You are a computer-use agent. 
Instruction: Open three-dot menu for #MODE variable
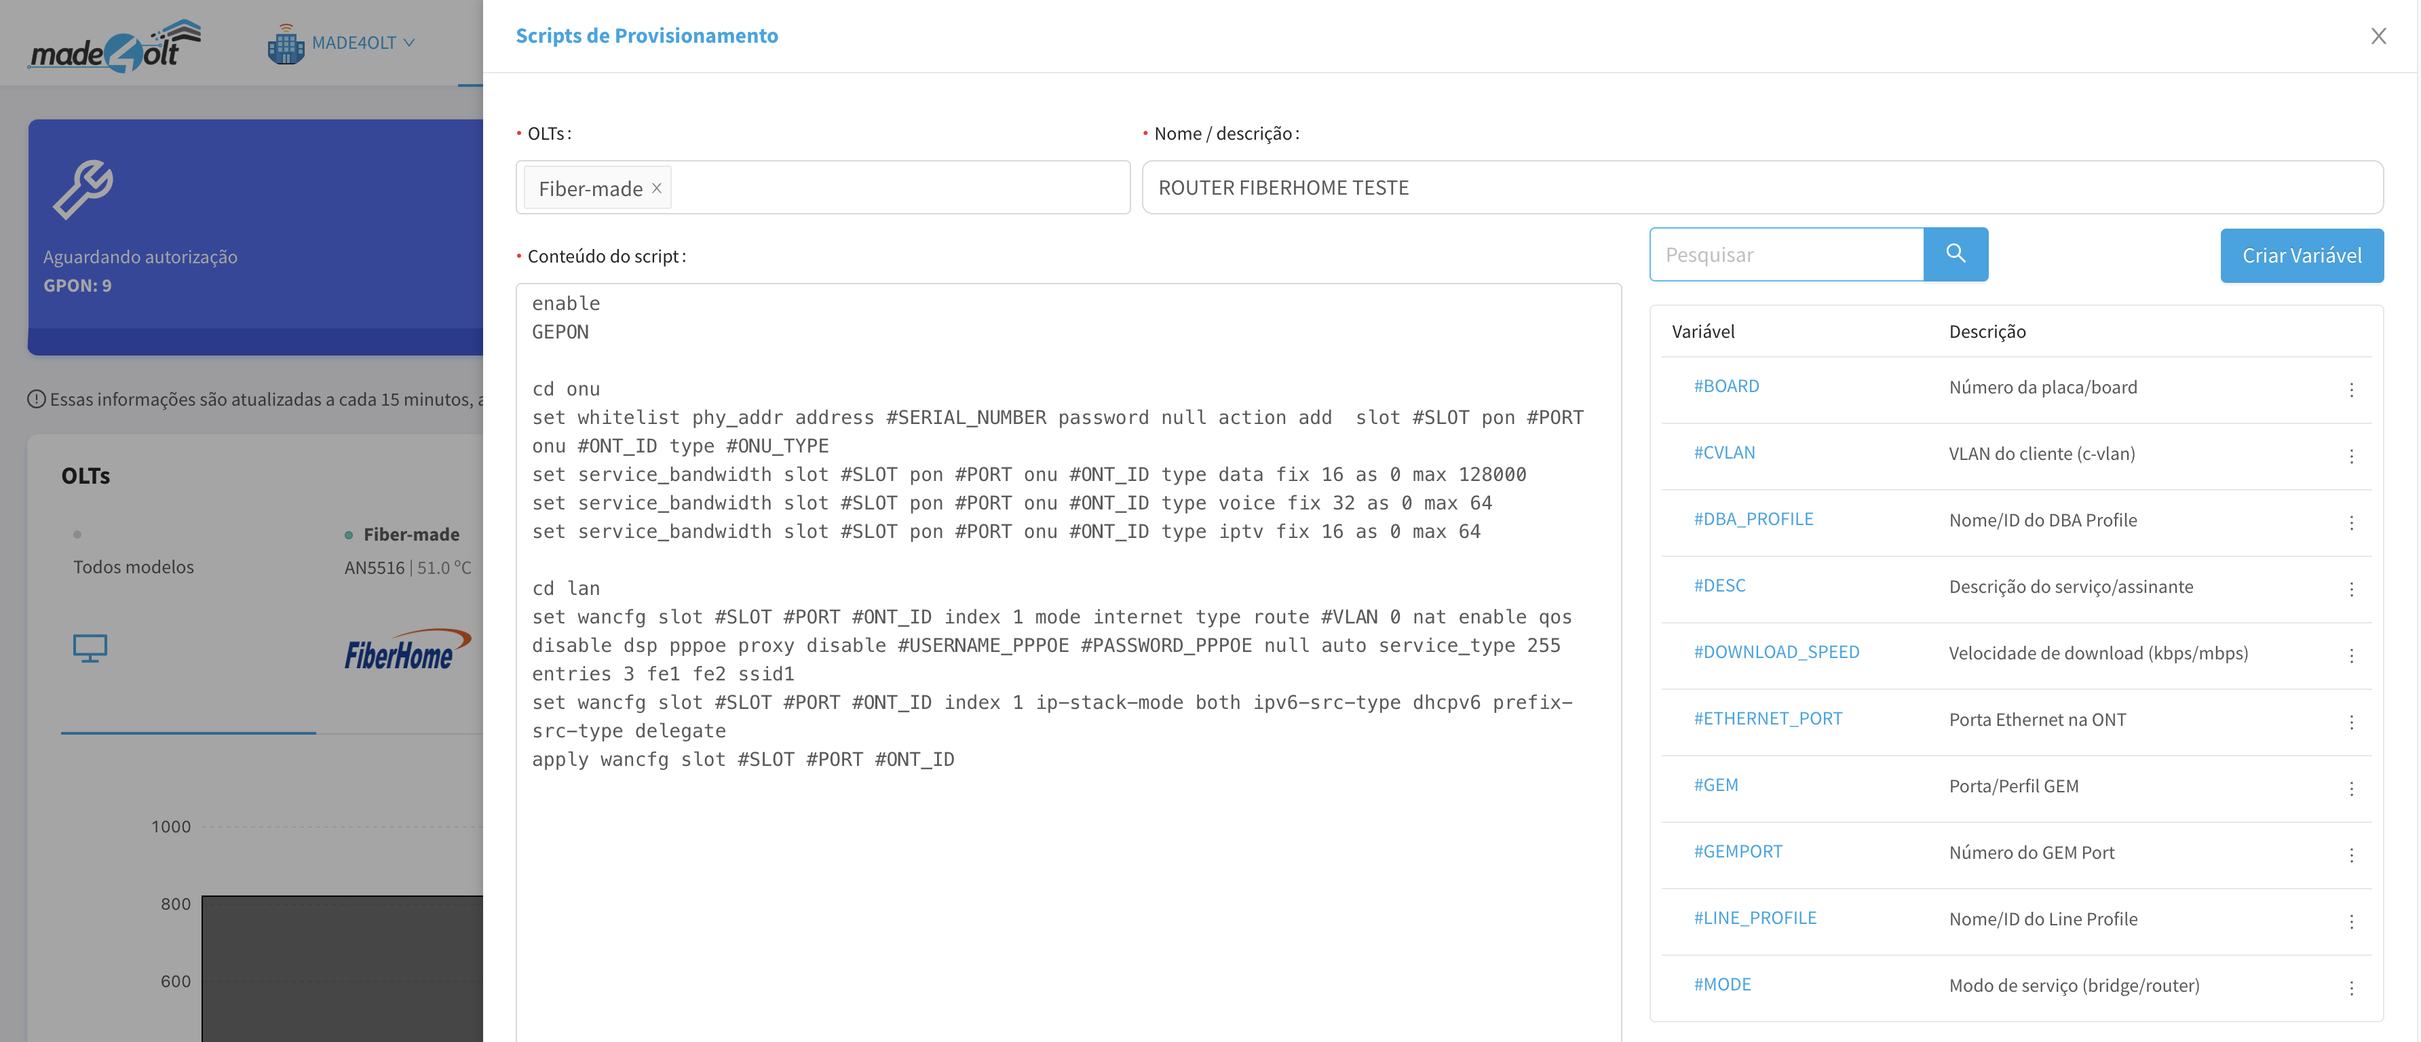(2350, 988)
